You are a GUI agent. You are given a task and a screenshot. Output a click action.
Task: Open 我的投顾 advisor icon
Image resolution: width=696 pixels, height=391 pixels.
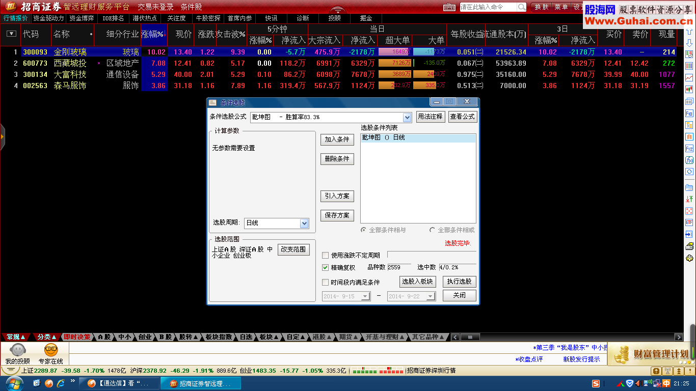click(18, 354)
